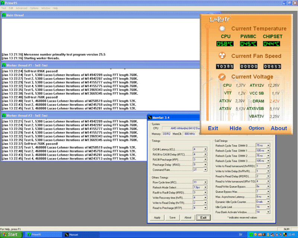Open the Advanced menu

[x=22, y=8]
